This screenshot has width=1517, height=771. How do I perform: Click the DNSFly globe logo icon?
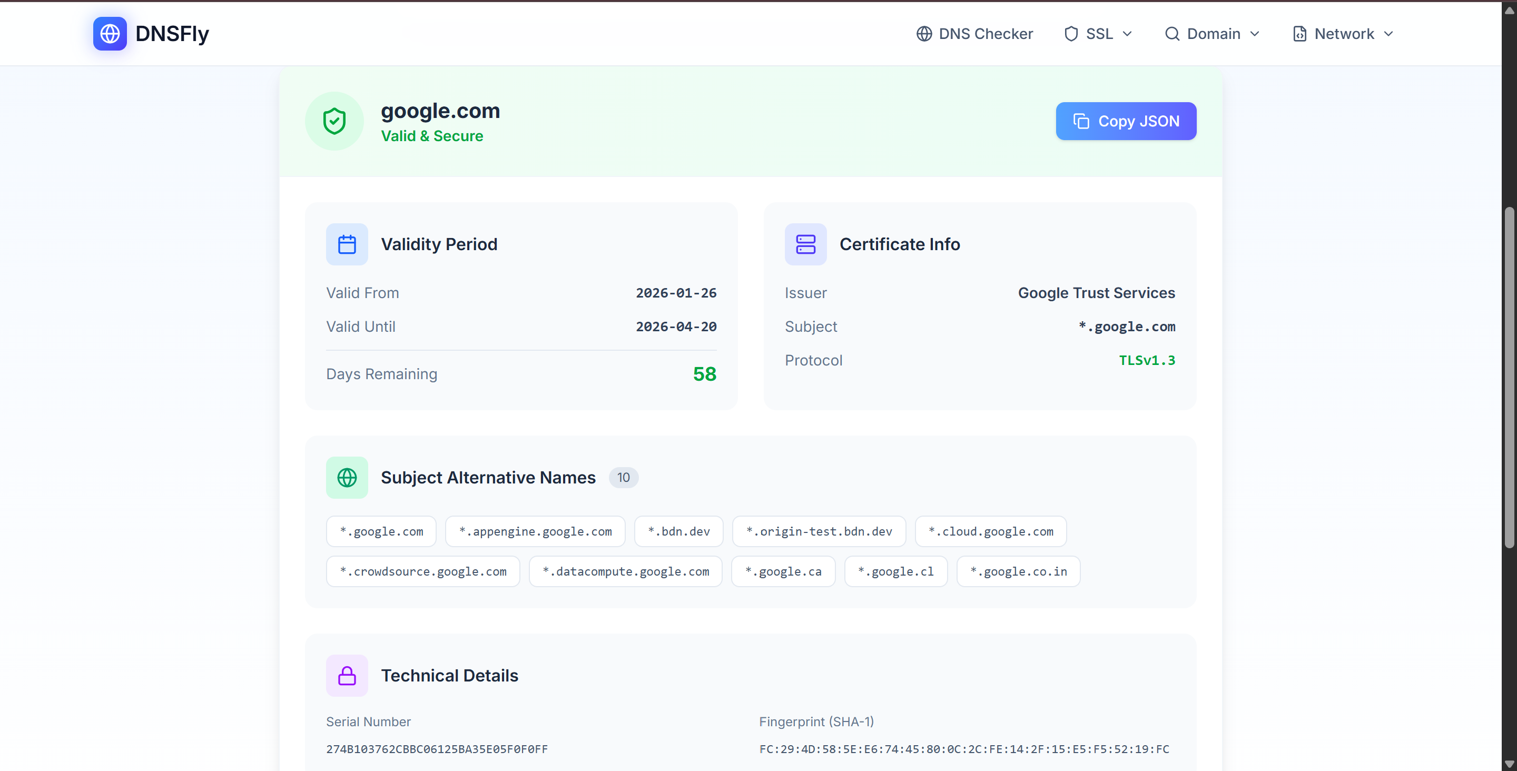pyautogui.click(x=110, y=34)
